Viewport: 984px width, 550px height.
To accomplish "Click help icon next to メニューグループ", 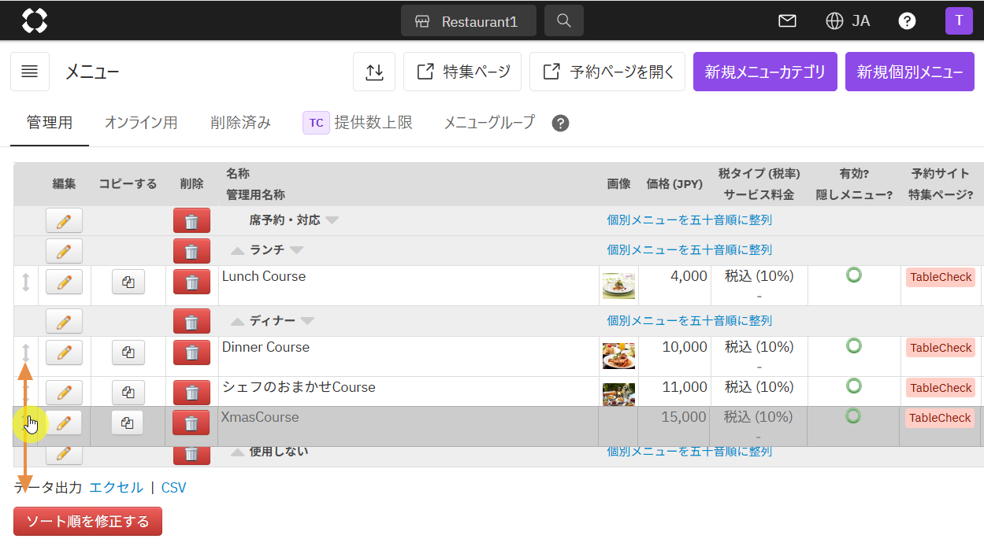I will click(x=560, y=124).
